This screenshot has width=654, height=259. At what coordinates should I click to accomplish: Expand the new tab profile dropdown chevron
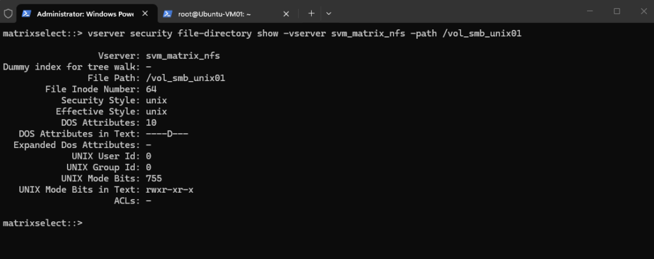click(329, 14)
